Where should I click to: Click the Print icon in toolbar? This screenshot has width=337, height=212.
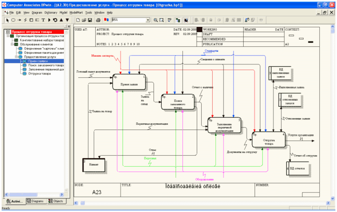(98, 20)
